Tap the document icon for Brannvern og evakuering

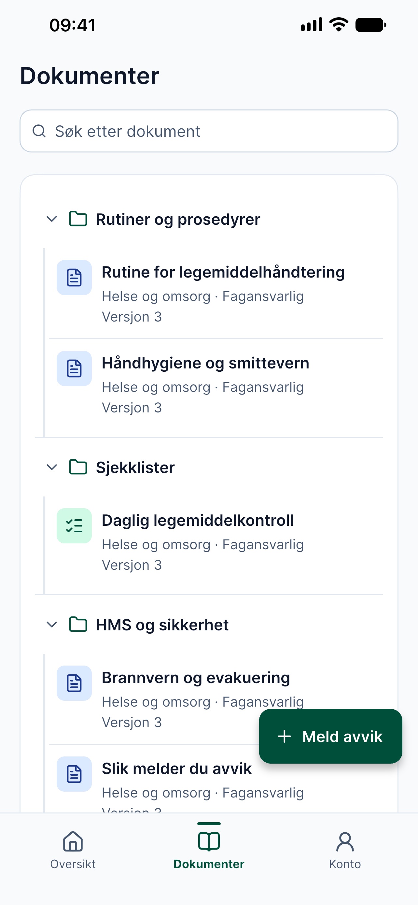(x=74, y=683)
